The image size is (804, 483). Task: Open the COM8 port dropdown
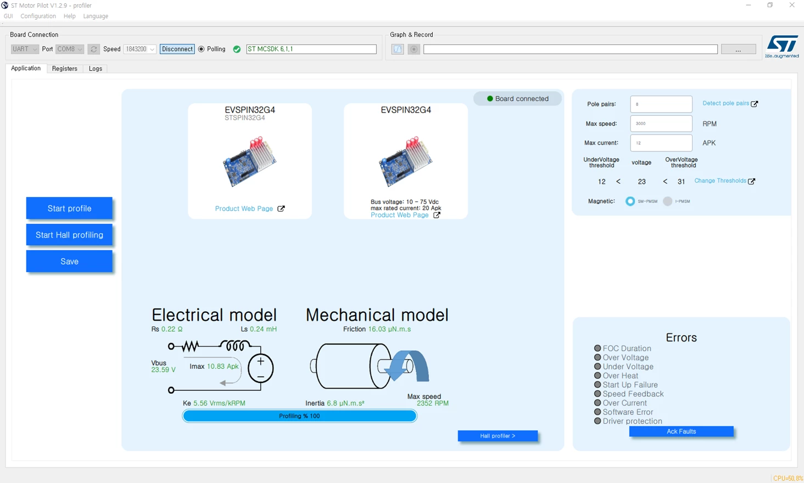click(x=70, y=49)
